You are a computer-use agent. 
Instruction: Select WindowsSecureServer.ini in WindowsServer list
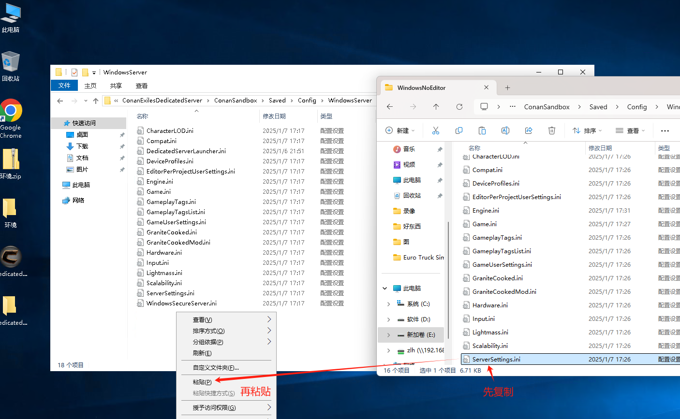click(181, 303)
